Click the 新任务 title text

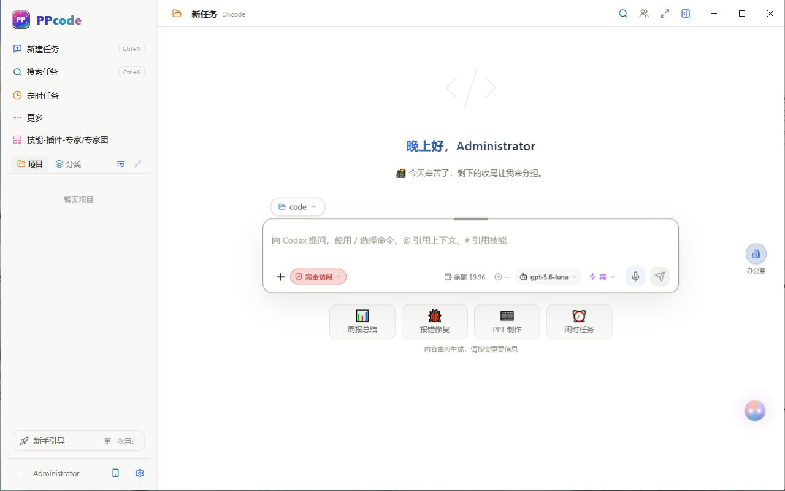point(204,14)
